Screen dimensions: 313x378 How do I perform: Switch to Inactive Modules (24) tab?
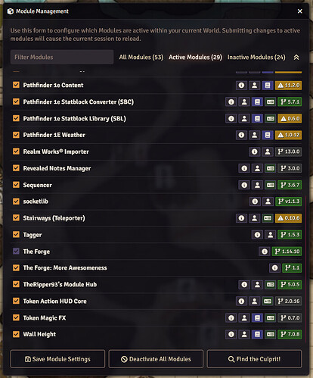coord(256,58)
